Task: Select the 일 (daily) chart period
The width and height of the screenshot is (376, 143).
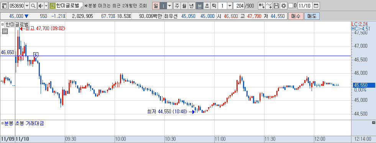Action: [x=156, y=5]
